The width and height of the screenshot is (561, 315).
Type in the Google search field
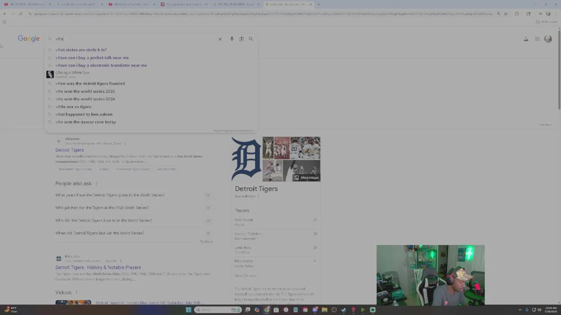point(136,39)
